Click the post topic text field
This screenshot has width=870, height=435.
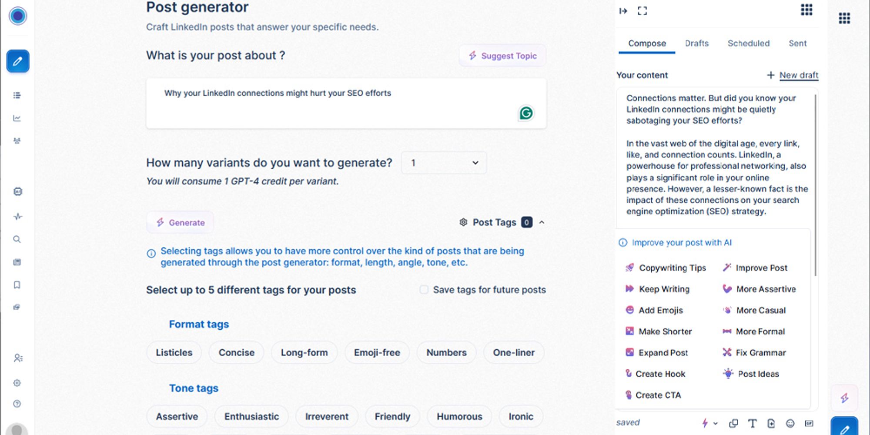346,104
